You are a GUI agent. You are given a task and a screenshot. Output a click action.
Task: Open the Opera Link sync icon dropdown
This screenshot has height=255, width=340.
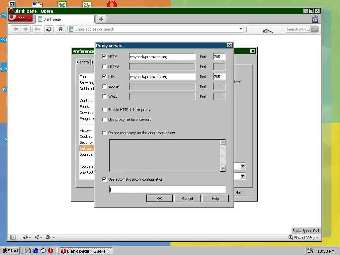(x=27, y=237)
